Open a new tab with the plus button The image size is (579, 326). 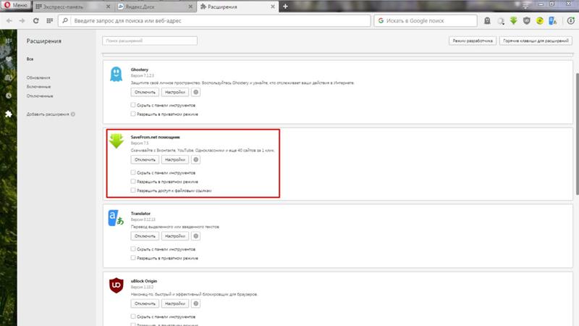tap(285, 7)
